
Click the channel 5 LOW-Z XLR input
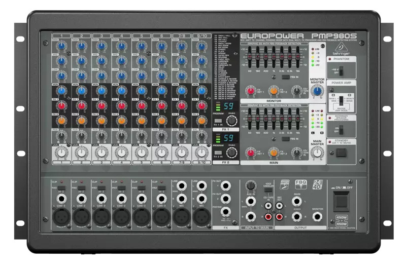(142, 216)
